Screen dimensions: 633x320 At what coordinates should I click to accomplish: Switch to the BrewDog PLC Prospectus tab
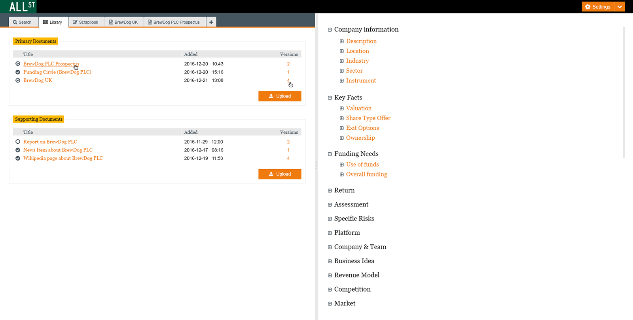pyautogui.click(x=175, y=22)
